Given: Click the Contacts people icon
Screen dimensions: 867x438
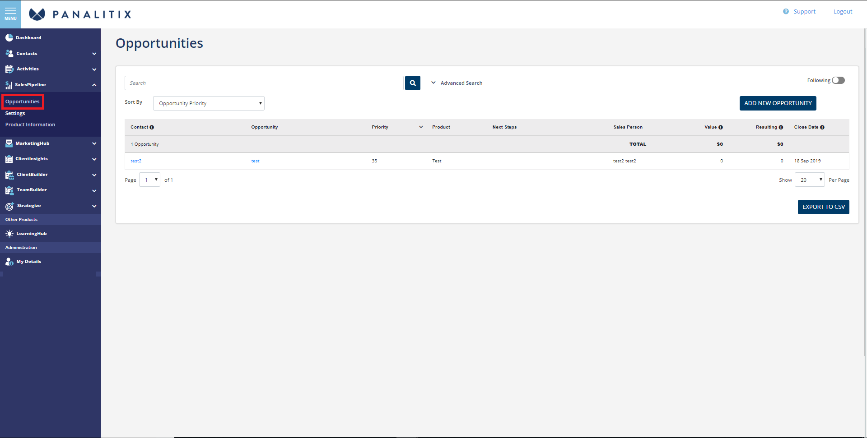Looking at the screenshot, I should click(9, 53).
